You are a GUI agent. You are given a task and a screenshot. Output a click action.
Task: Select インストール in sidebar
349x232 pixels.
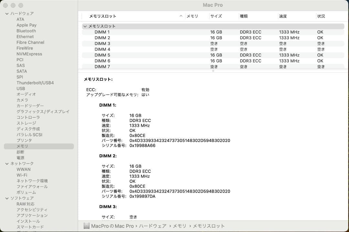click(28, 221)
